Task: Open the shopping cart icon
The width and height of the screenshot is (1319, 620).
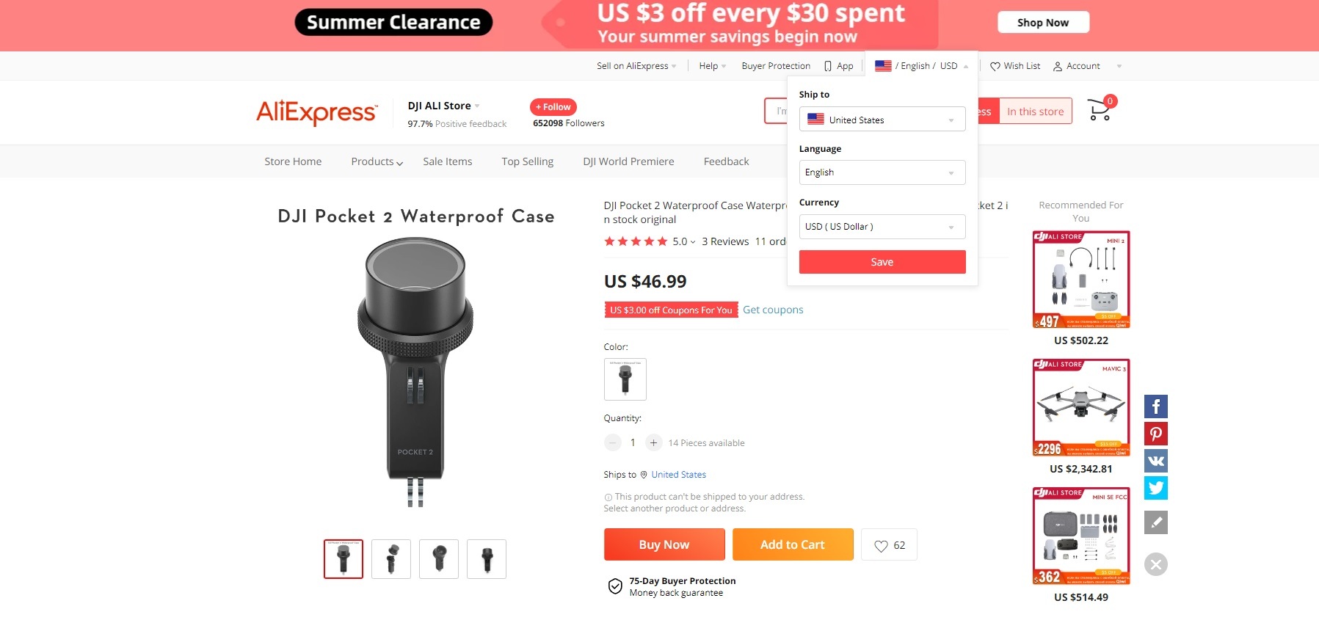Action: 1100,110
